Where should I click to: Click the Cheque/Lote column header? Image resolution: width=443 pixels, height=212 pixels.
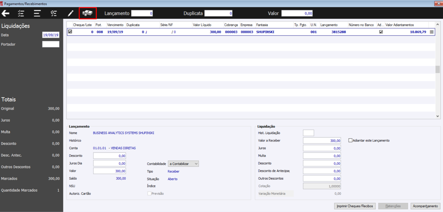[x=83, y=25]
